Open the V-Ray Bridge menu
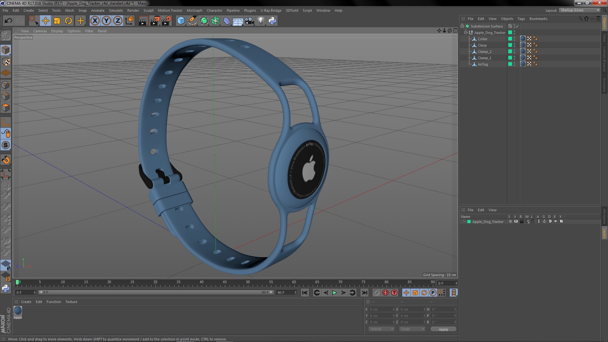608x342 pixels. 271,10
